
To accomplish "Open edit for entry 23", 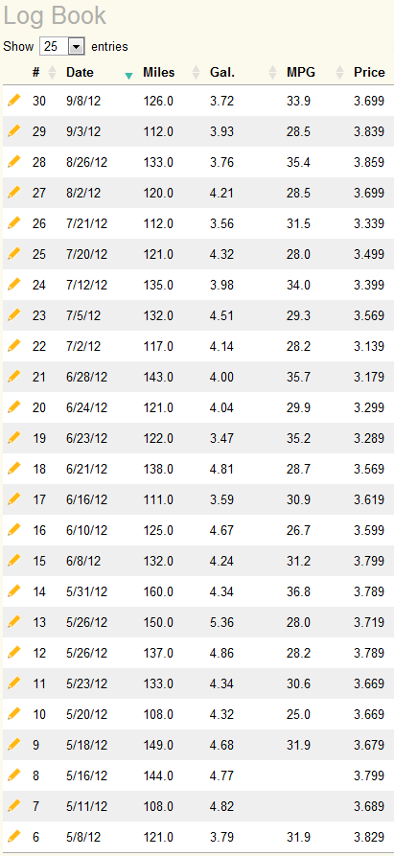I will coord(14,314).
